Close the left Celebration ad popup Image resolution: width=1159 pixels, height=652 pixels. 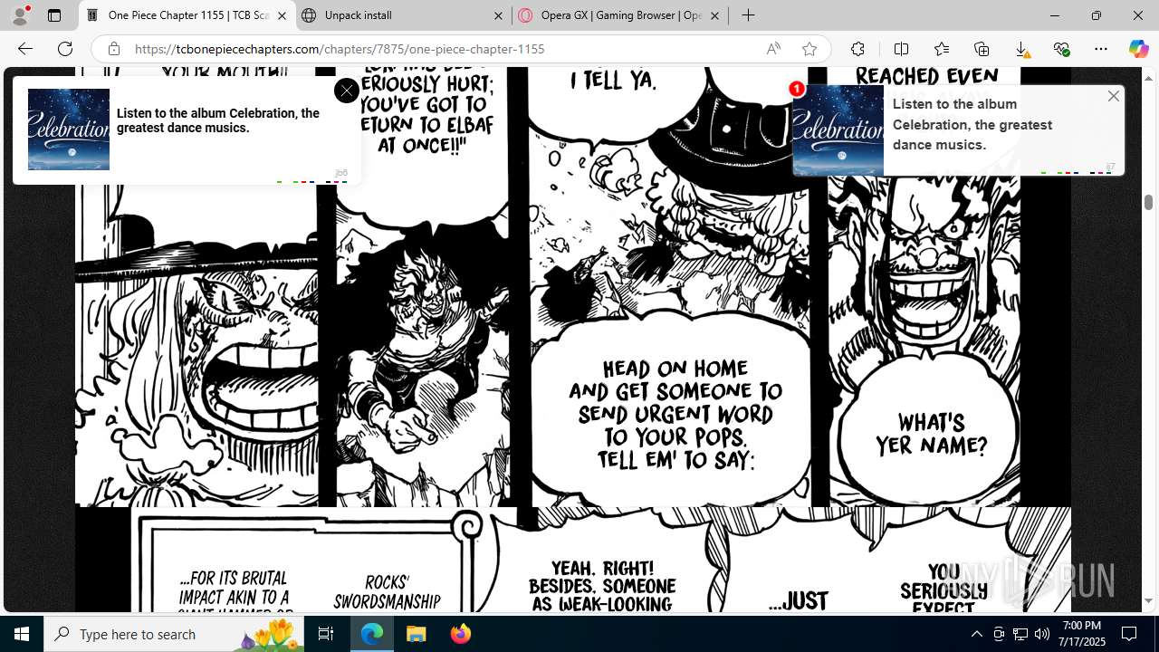pyautogui.click(x=346, y=91)
